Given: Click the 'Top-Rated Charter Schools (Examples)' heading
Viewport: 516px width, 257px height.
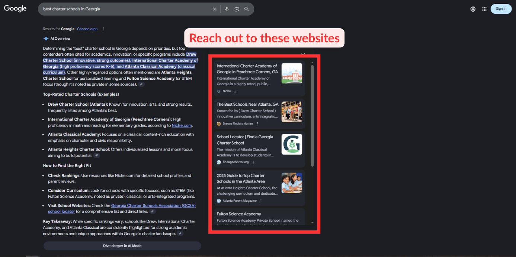Looking at the screenshot, I should [81, 95].
